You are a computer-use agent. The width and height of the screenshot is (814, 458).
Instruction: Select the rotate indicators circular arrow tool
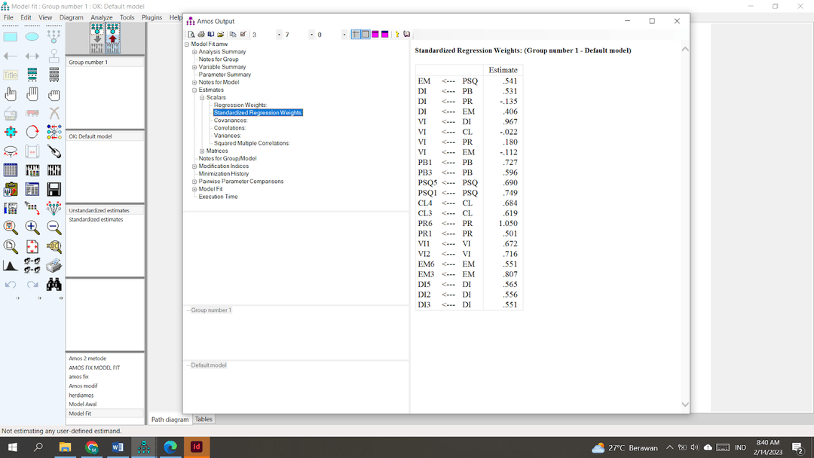coord(32,133)
